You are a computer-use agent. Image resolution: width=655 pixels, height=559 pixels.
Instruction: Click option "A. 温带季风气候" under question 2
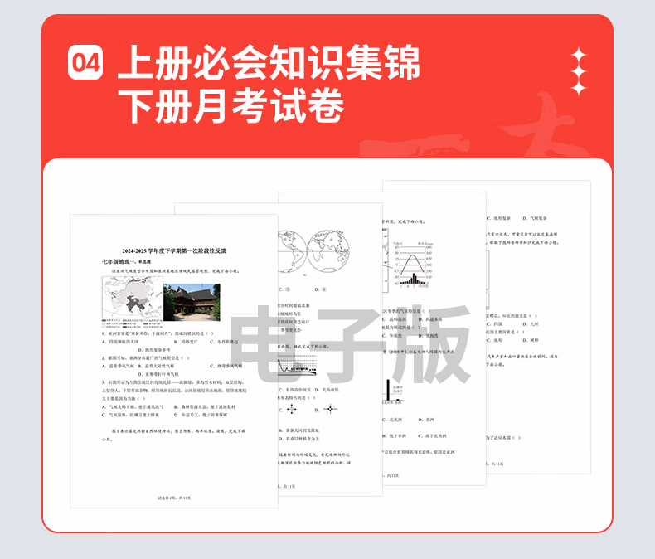119,366
